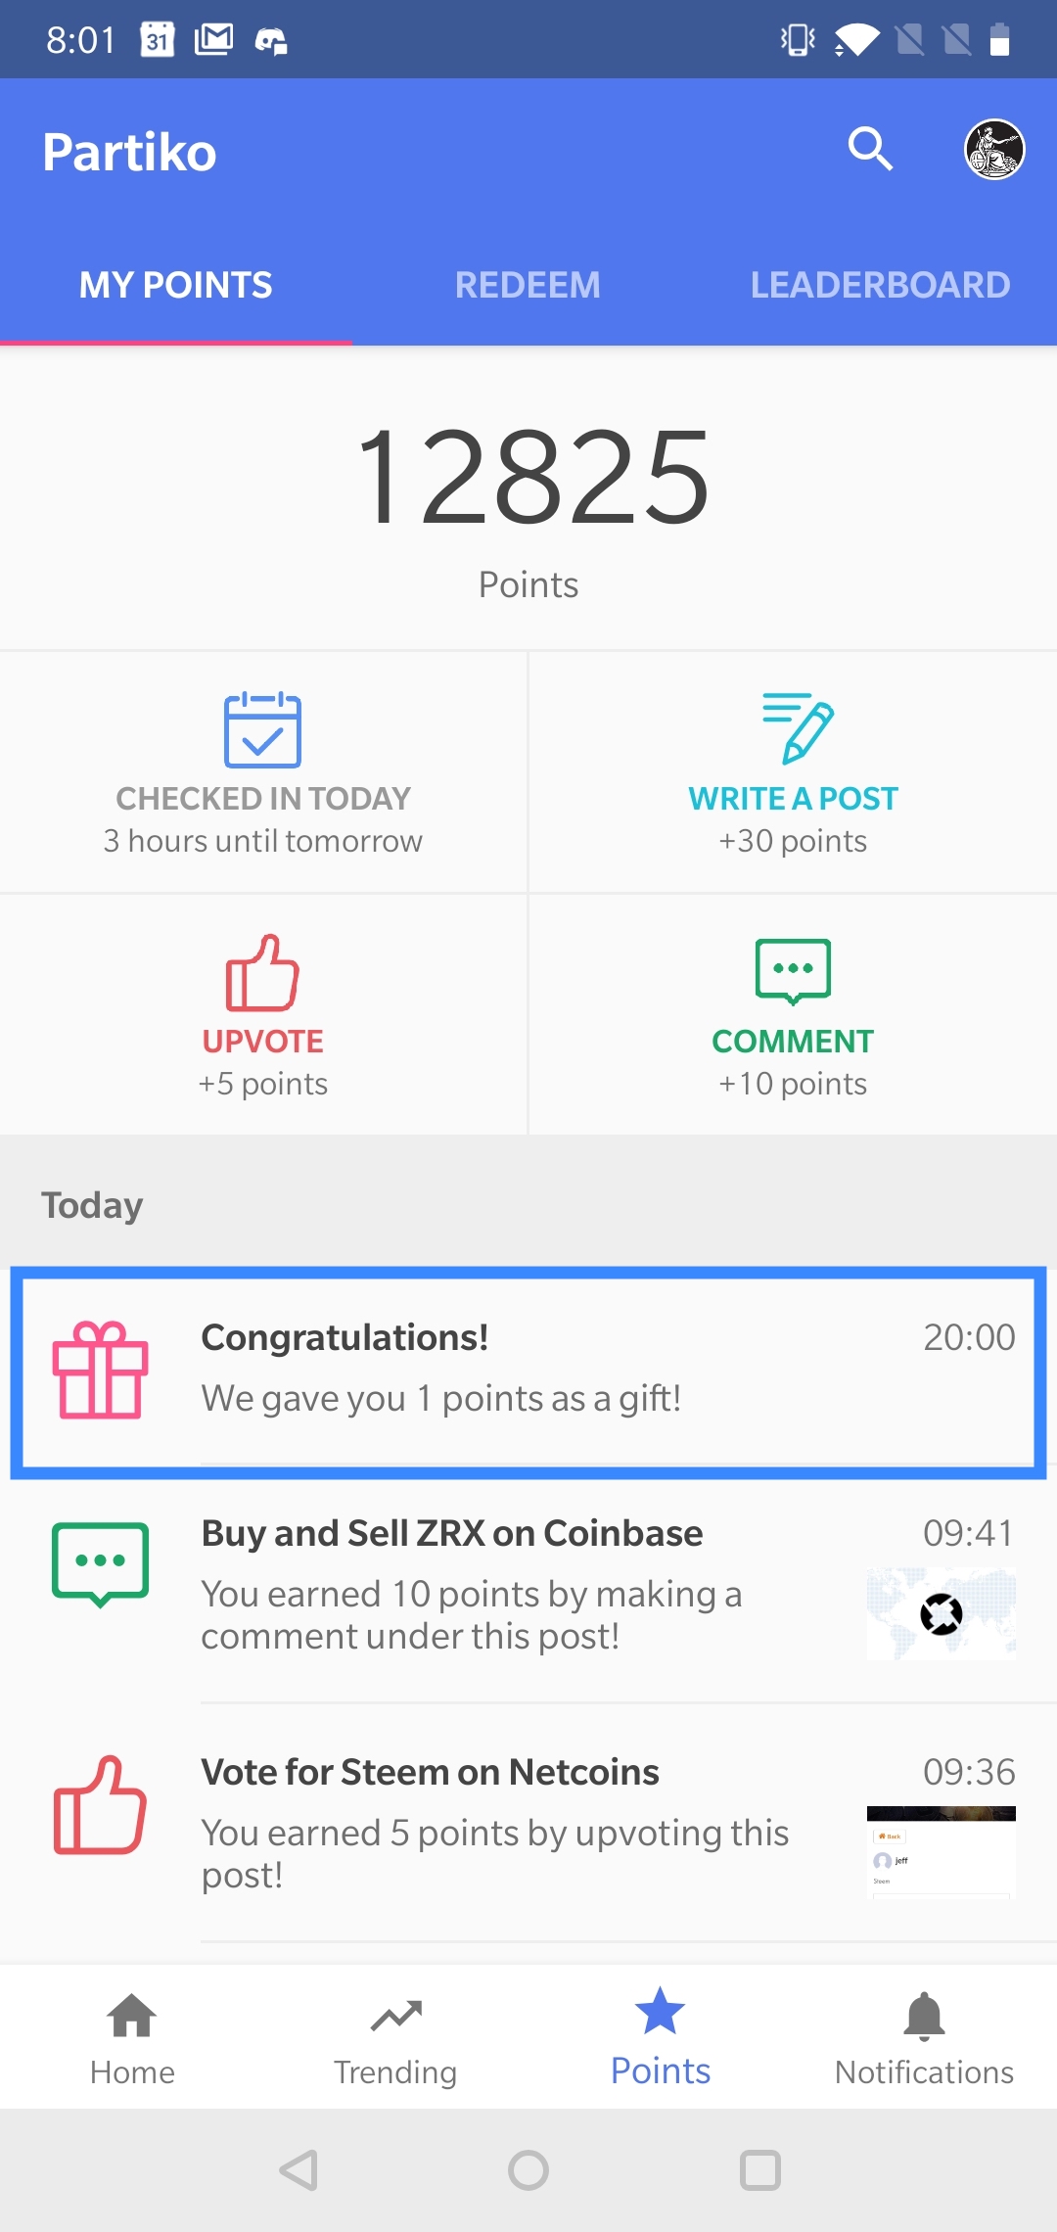Screen dimensions: 1057x2232
Task: Open "Buy and Sell ZRX on Coinbase" post
Action: [528, 1584]
